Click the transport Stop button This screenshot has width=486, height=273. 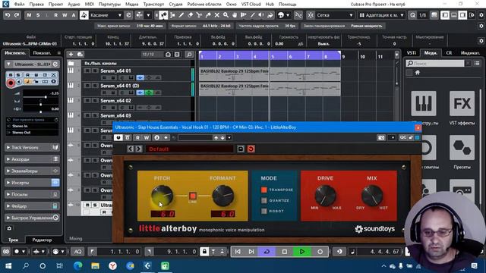(x=285, y=252)
